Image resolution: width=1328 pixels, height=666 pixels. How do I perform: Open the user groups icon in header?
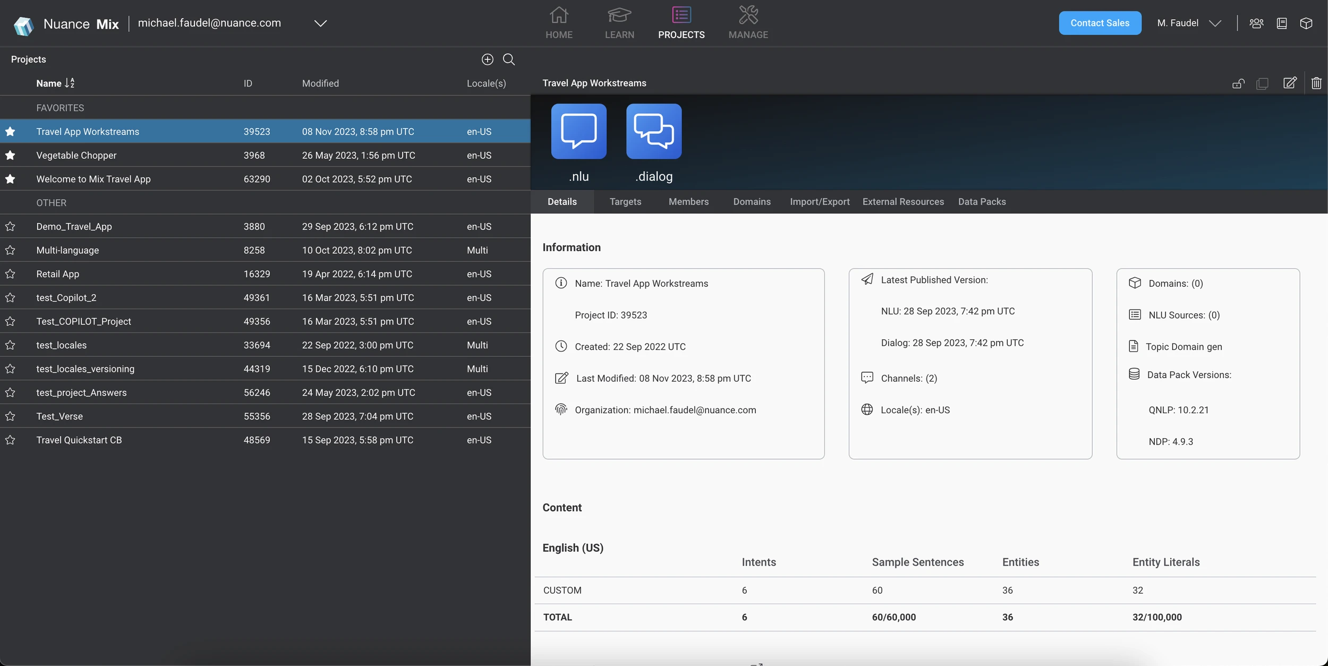1256,23
